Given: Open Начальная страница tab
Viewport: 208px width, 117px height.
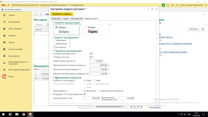Looking at the screenshot, I should (12, 9).
